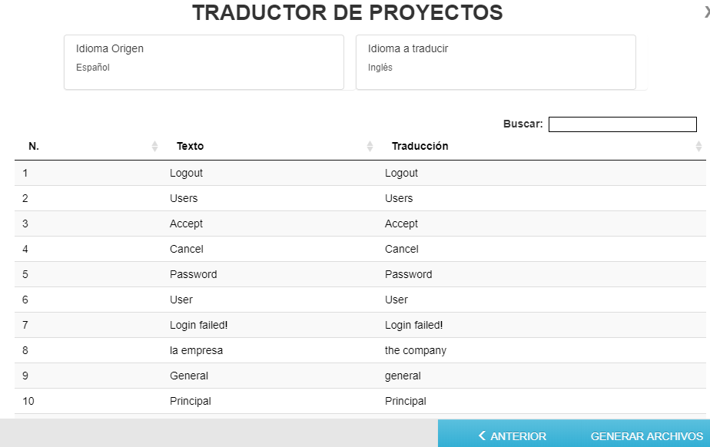Image resolution: width=710 pixels, height=447 pixels.
Task: Select the Password translation cell
Action: point(546,274)
